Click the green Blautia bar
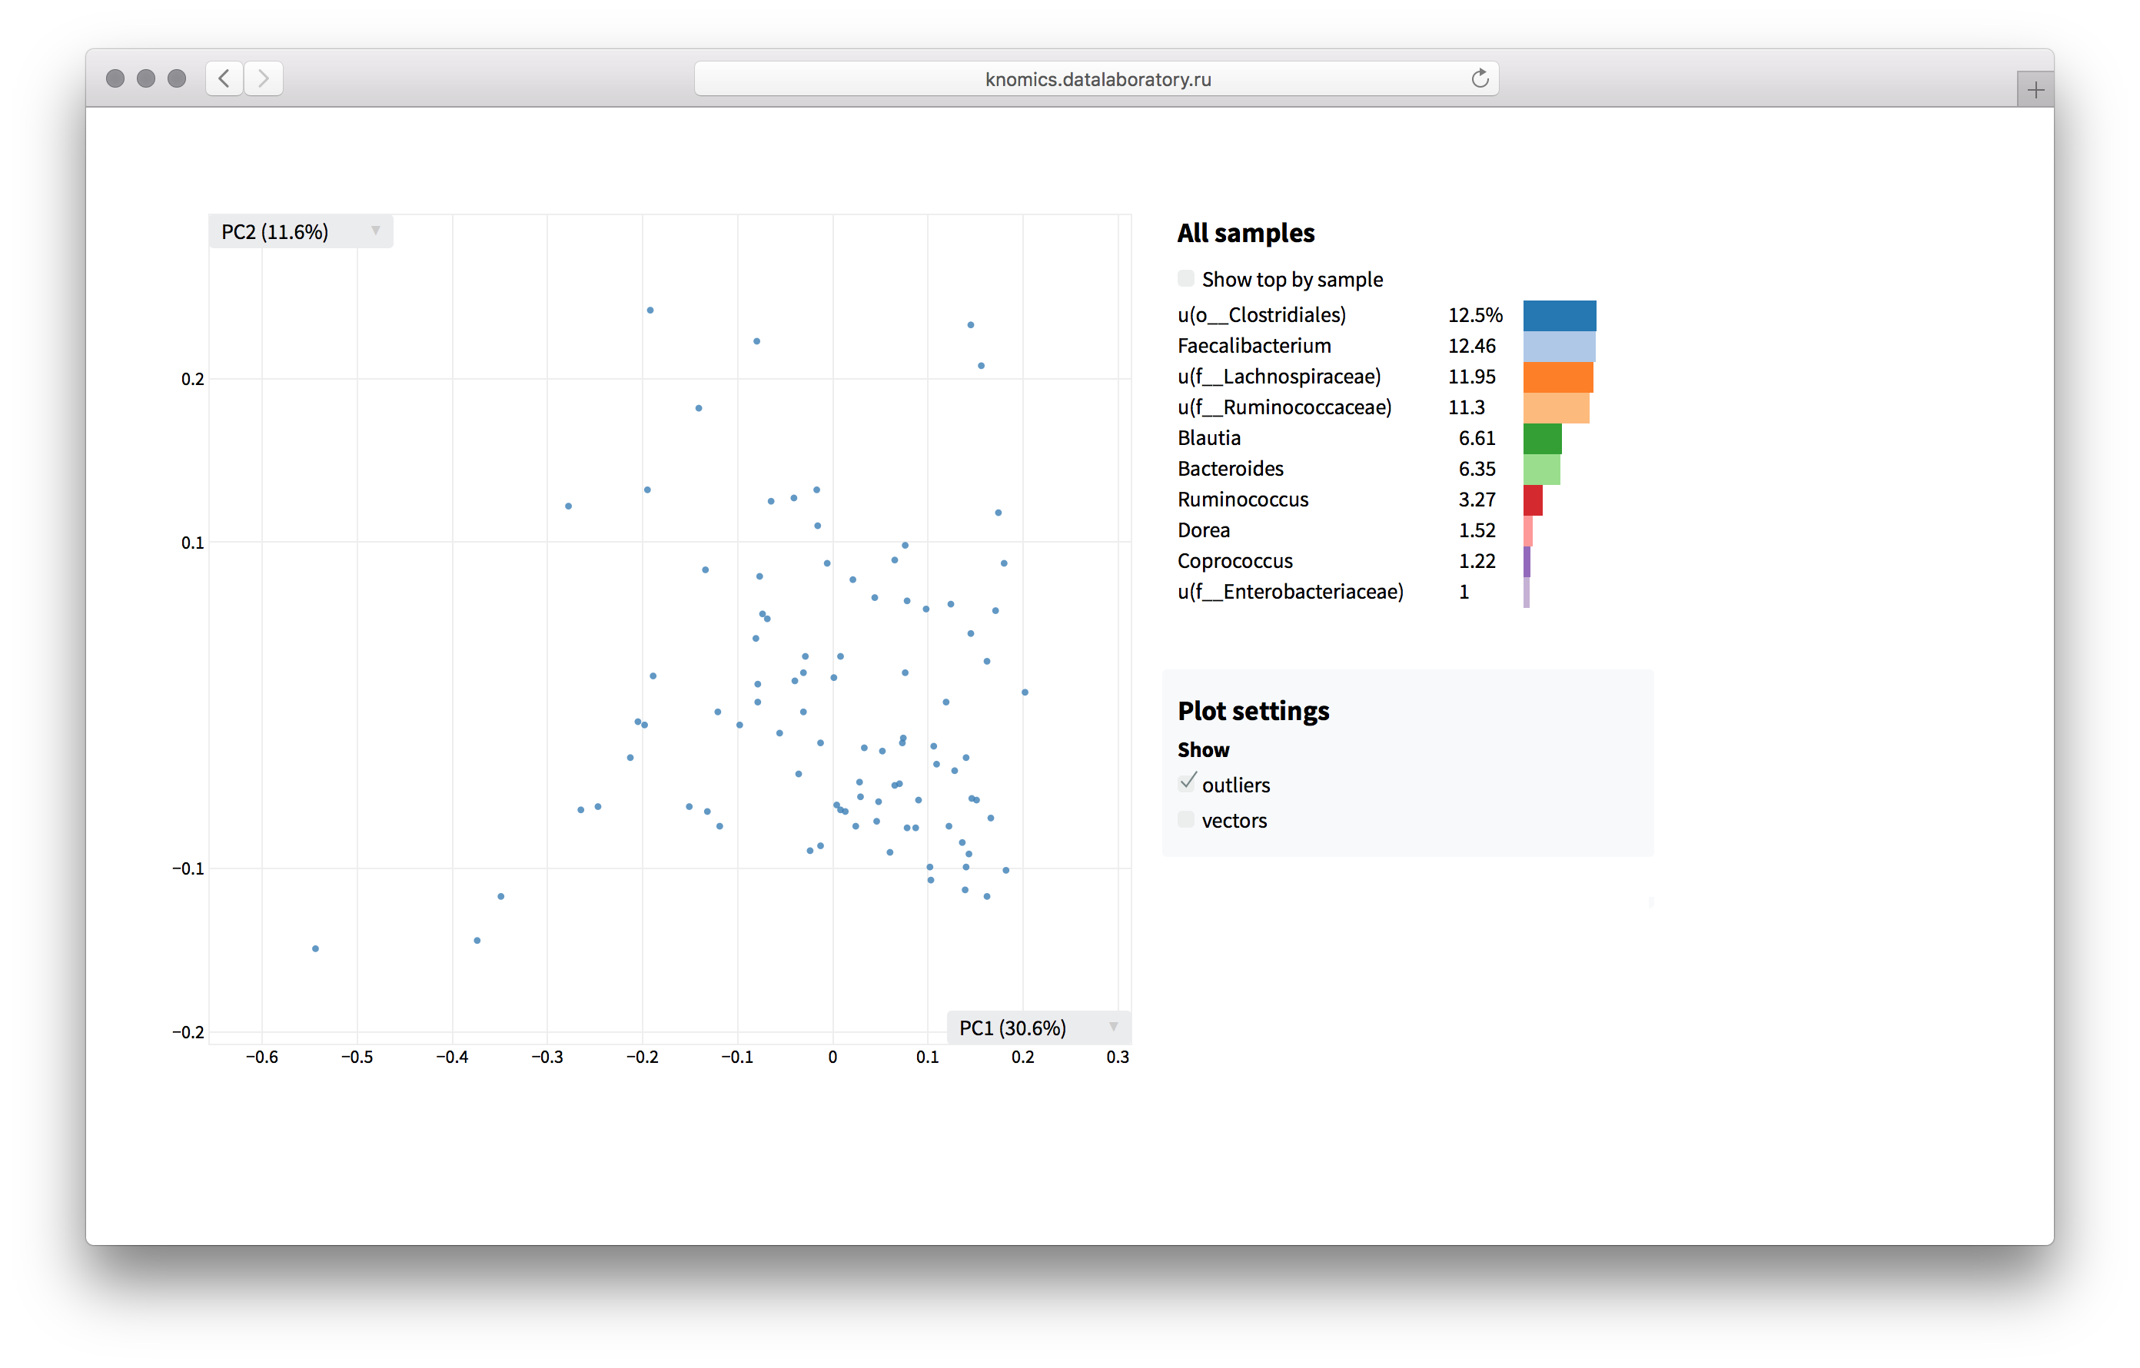The width and height of the screenshot is (2140, 1368). 1542,439
